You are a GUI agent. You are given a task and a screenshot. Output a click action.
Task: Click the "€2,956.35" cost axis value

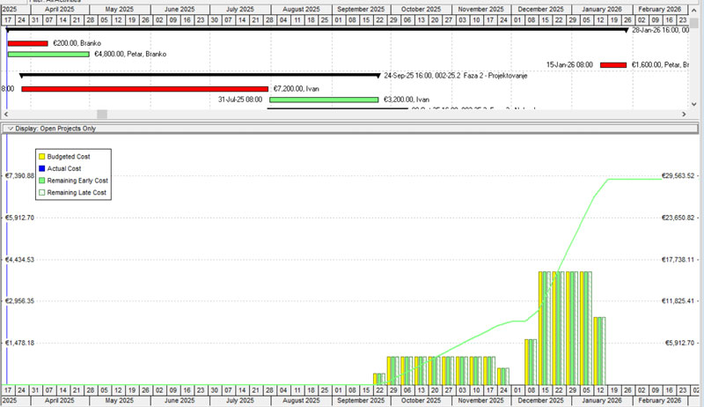19,301
